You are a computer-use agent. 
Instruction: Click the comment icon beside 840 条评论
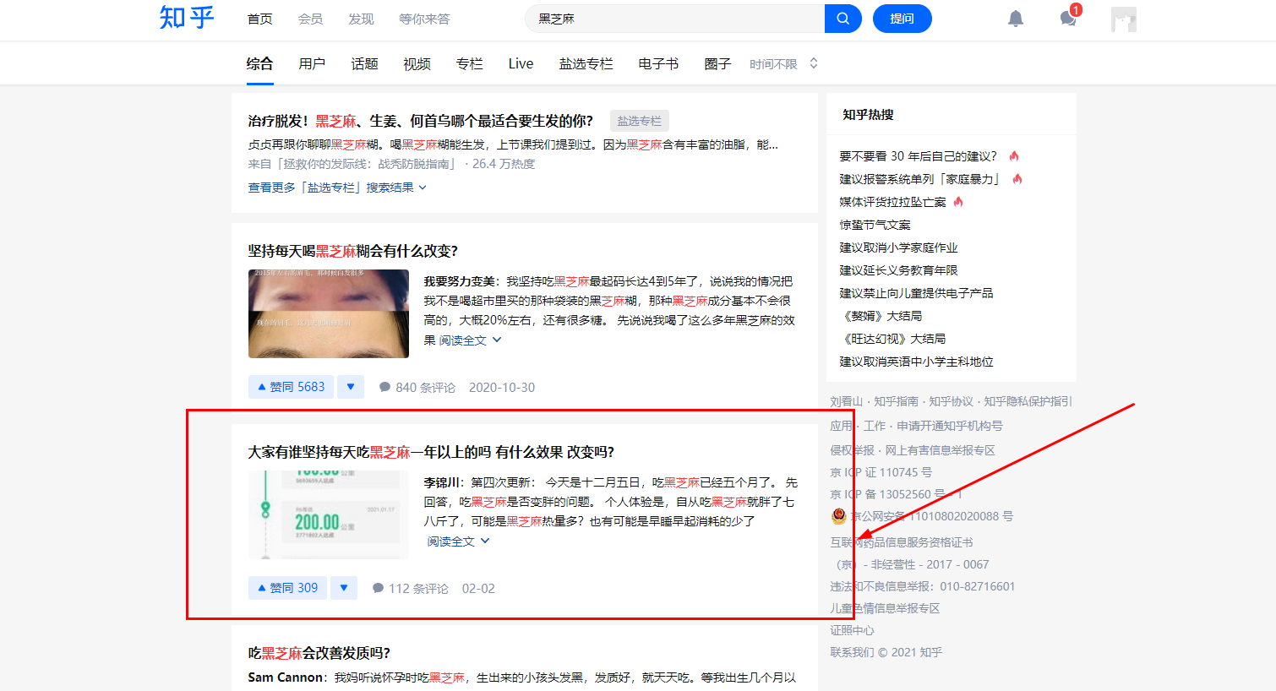click(385, 388)
